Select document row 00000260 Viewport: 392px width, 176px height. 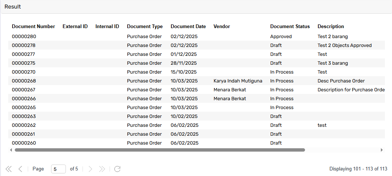[24, 143]
